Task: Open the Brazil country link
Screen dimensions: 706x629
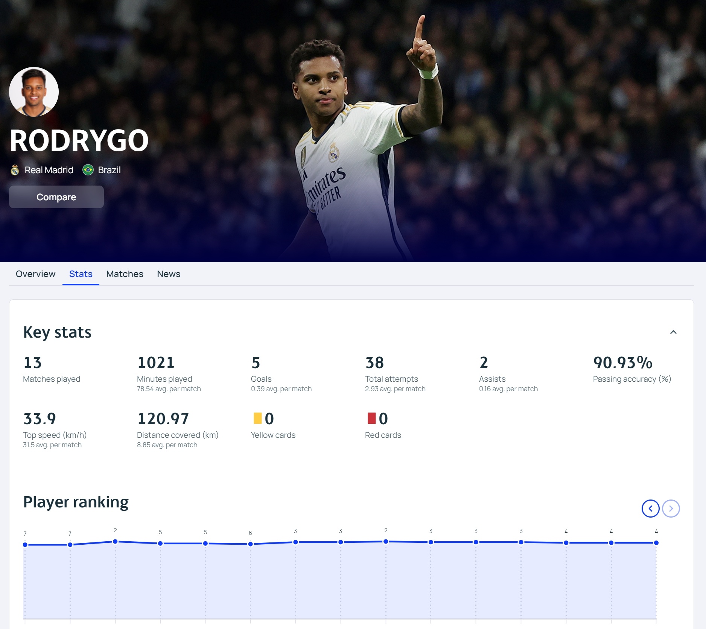Action: pos(109,170)
